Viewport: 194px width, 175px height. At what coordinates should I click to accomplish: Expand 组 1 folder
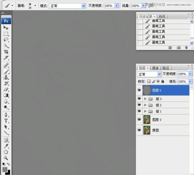point(145,111)
